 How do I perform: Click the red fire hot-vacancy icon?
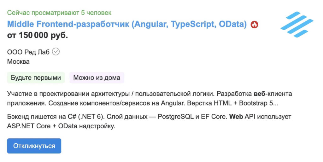coord(254,25)
